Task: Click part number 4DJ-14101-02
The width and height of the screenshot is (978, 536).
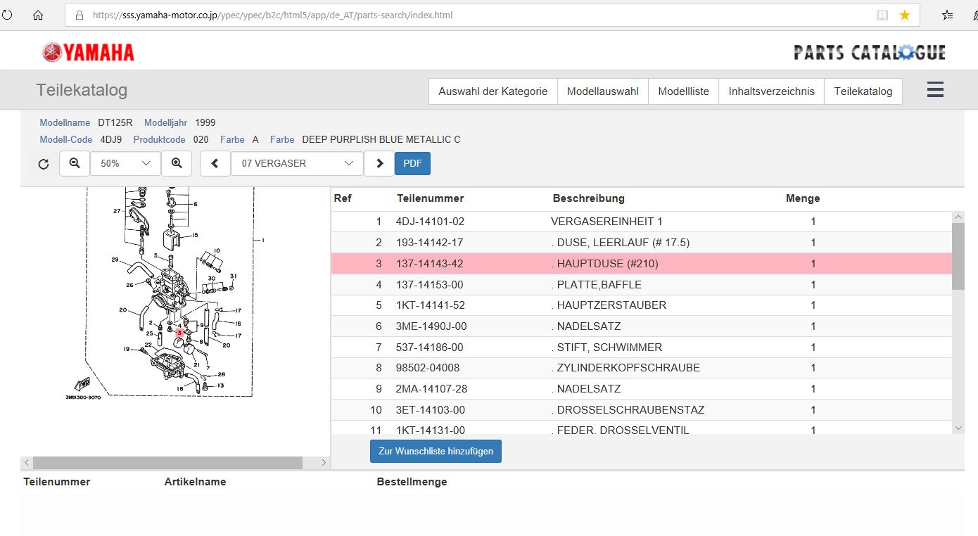Action: pos(431,222)
